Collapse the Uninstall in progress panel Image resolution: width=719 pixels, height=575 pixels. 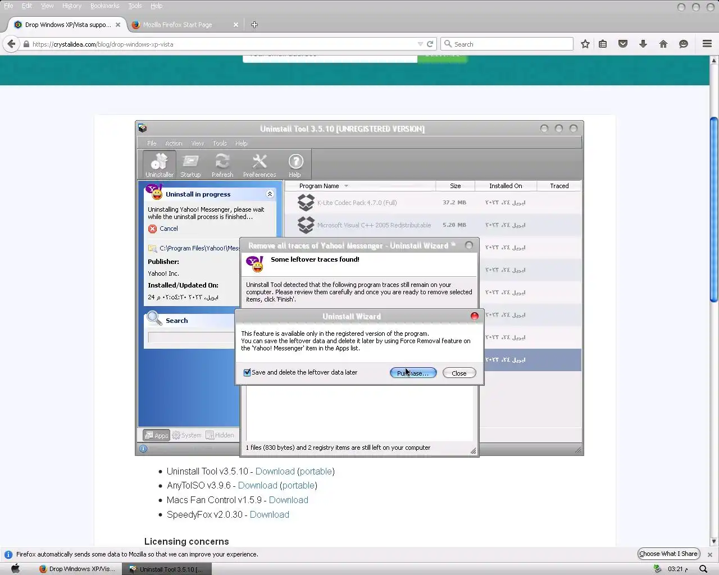pos(270,194)
